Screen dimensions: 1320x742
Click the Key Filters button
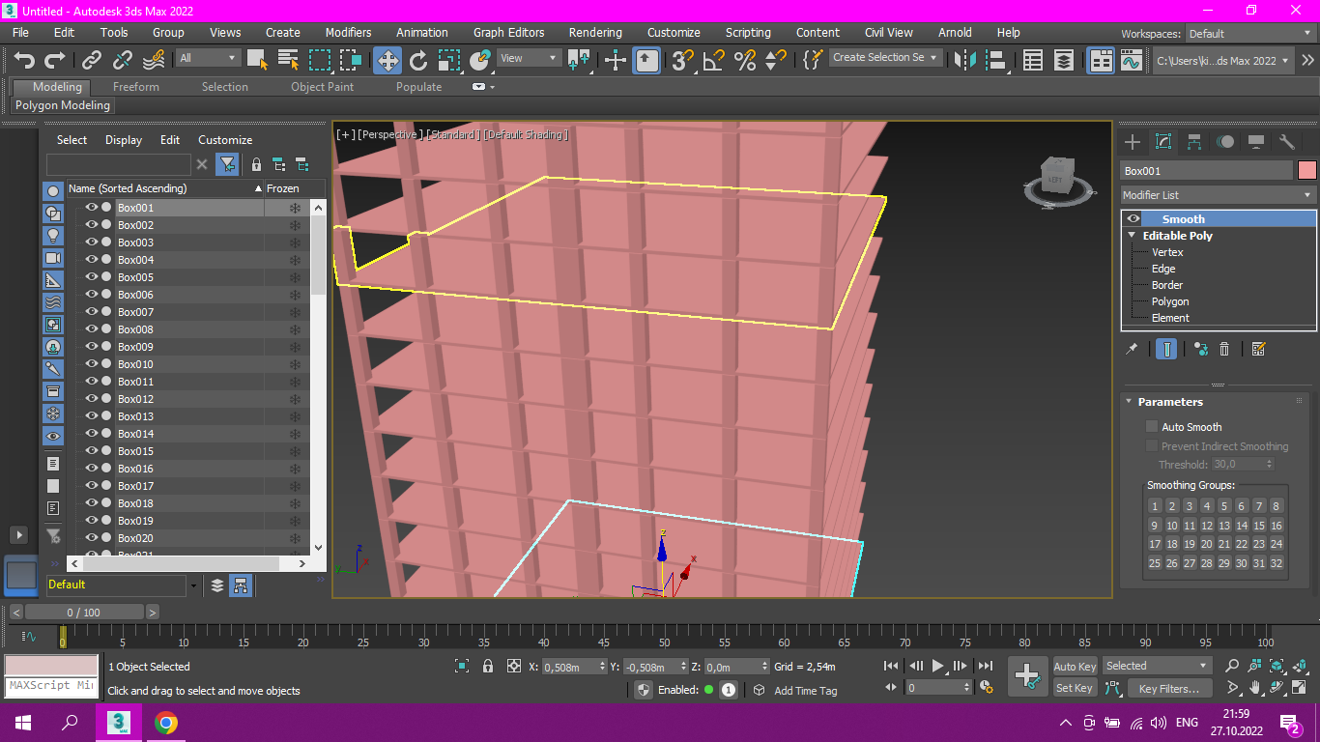(1168, 689)
